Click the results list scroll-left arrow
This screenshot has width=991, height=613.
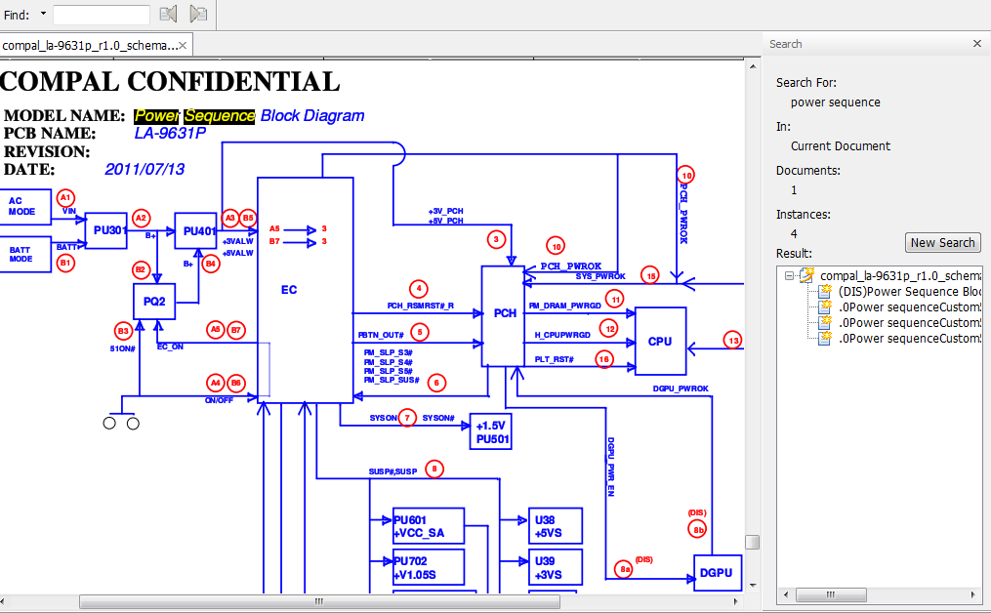click(x=786, y=594)
